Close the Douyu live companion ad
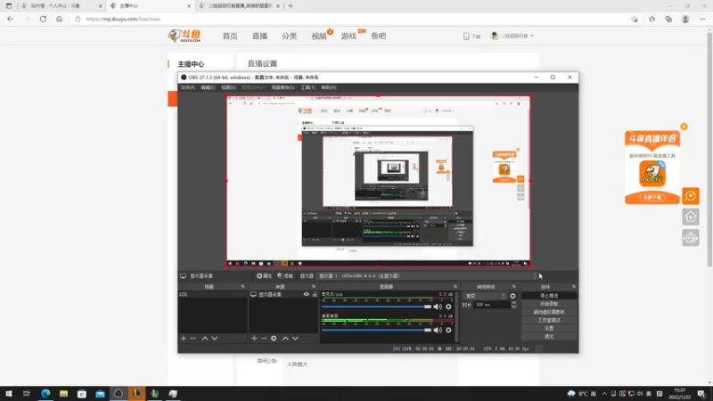The image size is (713, 401). (x=684, y=127)
